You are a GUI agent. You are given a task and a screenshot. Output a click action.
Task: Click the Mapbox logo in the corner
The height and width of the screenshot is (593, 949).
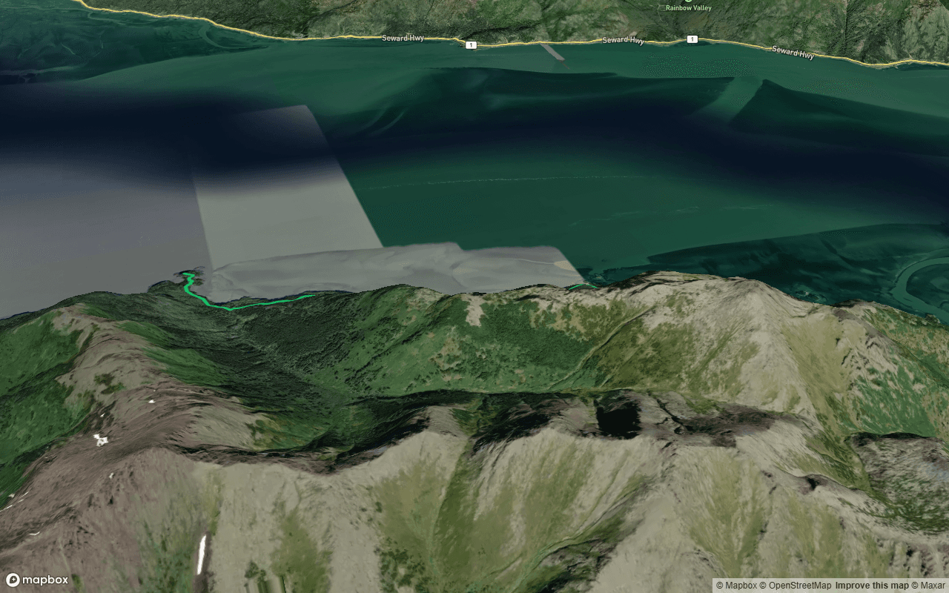[x=37, y=580]
